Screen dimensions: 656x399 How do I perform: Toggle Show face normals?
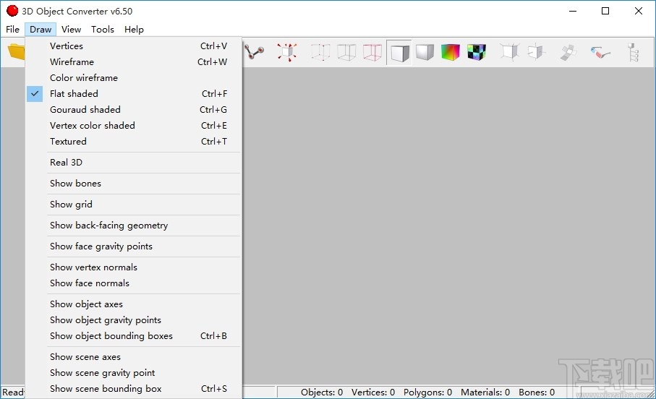coord(134,283)
